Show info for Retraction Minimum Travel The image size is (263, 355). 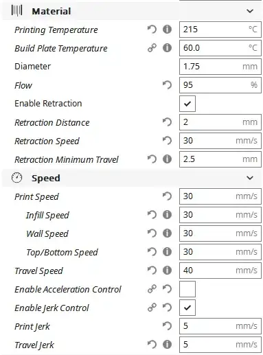167,159
